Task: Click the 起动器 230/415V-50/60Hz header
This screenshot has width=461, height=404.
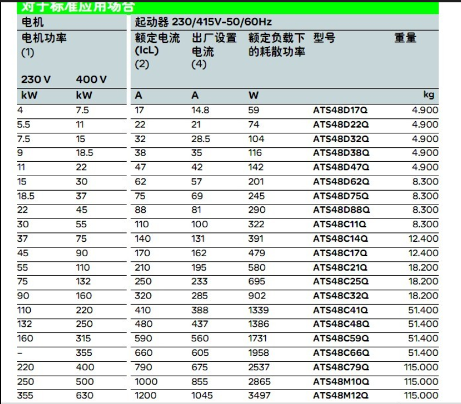Action: coord(203,22)
